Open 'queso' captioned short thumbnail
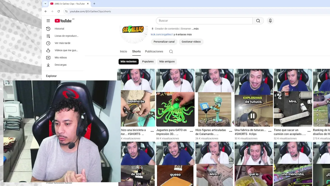 (175, 164)
